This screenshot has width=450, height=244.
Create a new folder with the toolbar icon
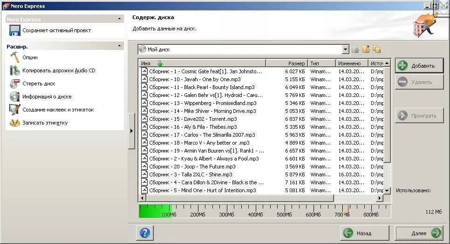366,49
